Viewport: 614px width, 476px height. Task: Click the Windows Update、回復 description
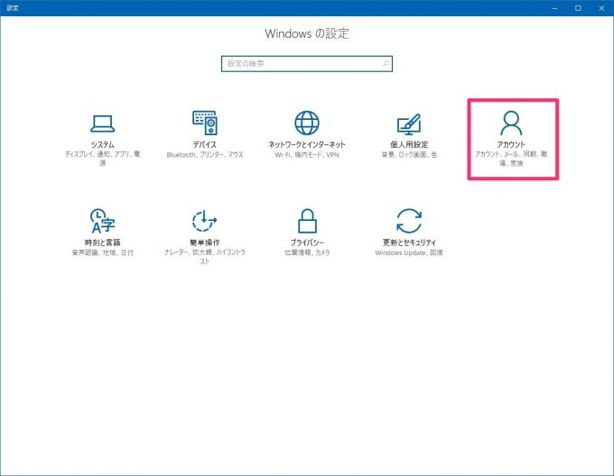click(x=409, y=252)
